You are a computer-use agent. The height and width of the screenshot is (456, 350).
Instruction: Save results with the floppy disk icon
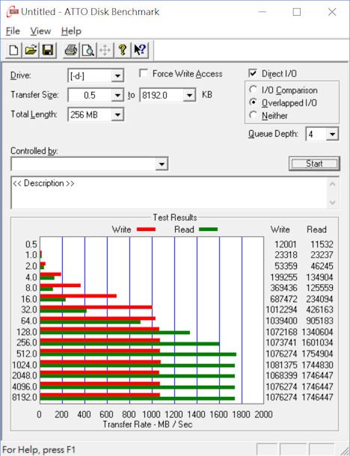48,50
